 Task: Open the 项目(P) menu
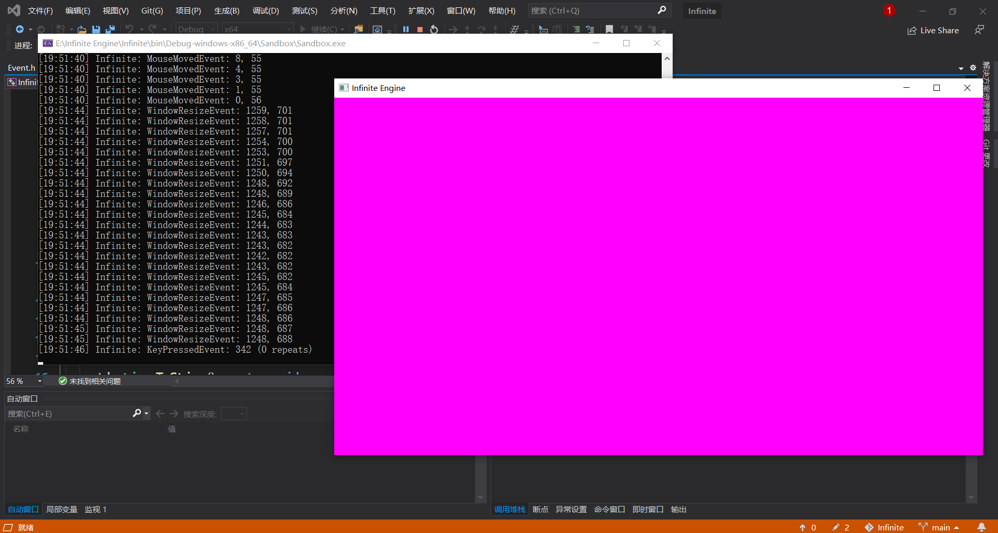click(x=188, y=11)
